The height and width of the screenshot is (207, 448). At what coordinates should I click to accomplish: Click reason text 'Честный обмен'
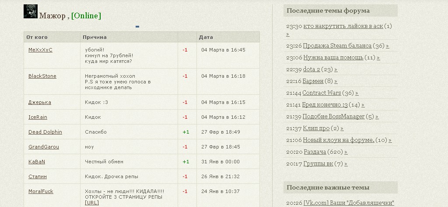click(x=104, y=162)
